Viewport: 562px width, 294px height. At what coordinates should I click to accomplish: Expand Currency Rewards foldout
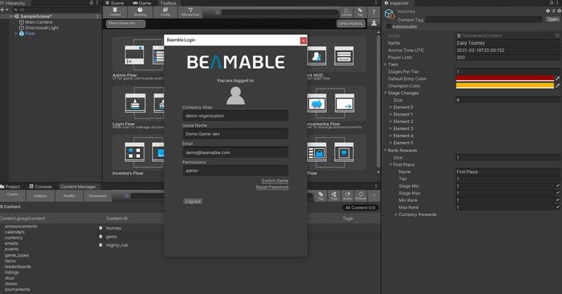click(395, 214)
